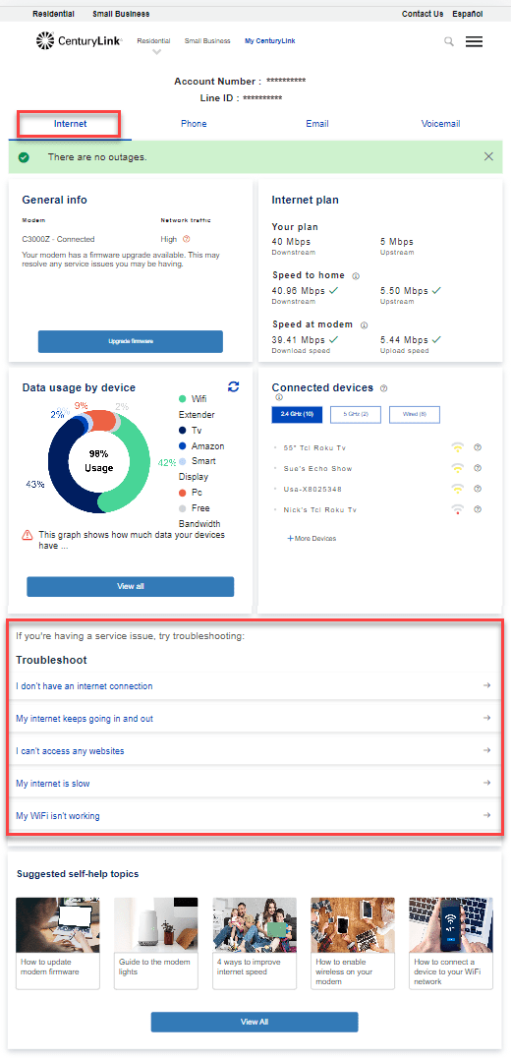The image size is (511, 1058).
Task: Select the Wired devices tab
Action: 415,414
